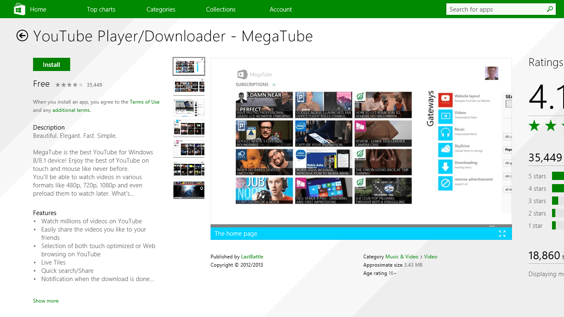Select the second screenshot thumbnail
Image resolution: width=564 pixels, height=317 pixels.
pos(189,87)
